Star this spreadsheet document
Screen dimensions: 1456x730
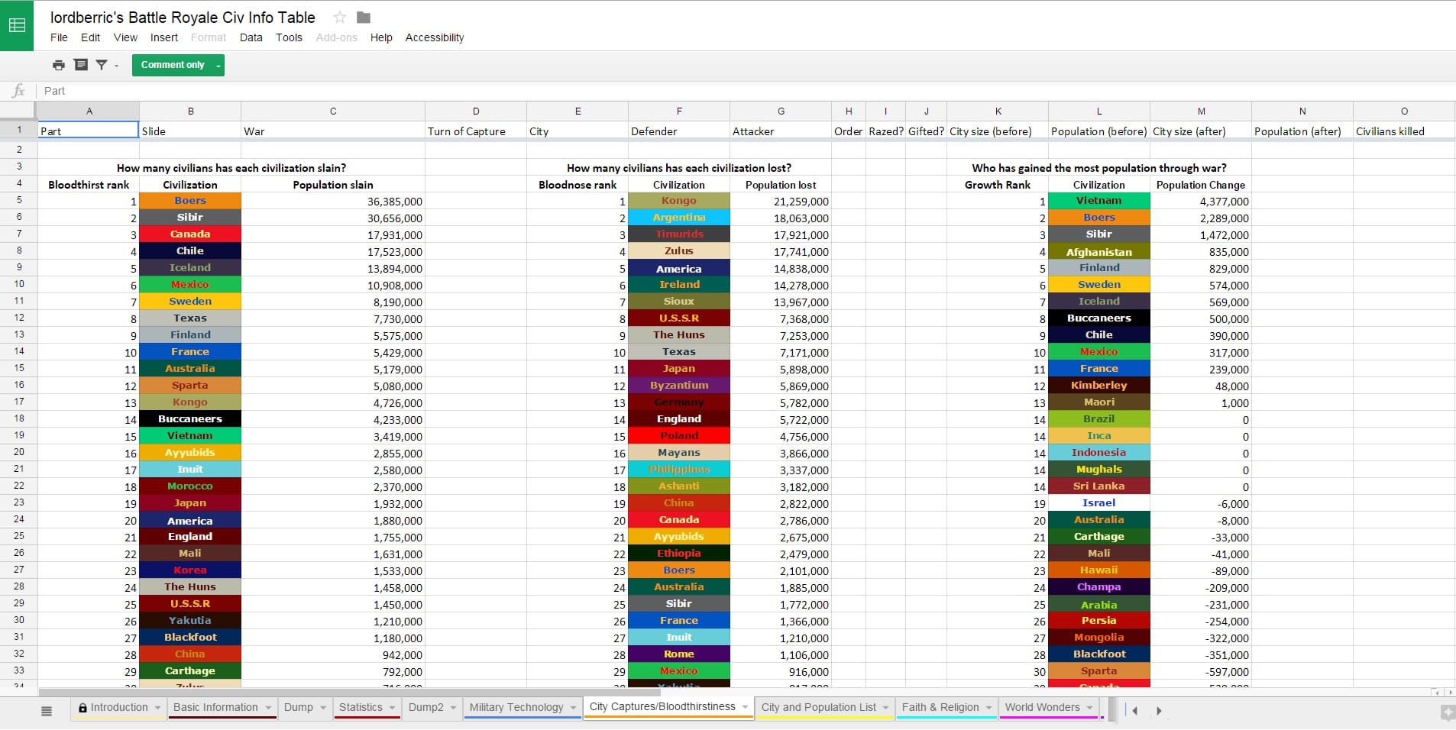340,17
